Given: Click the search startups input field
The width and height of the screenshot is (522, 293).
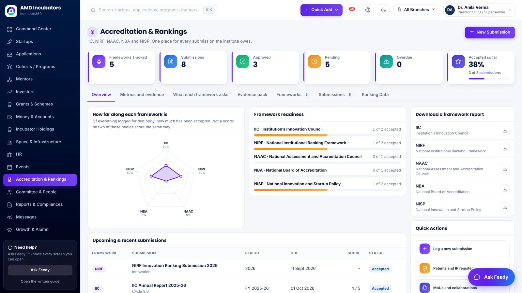Looking at the screenshot, I should [152, 10].
